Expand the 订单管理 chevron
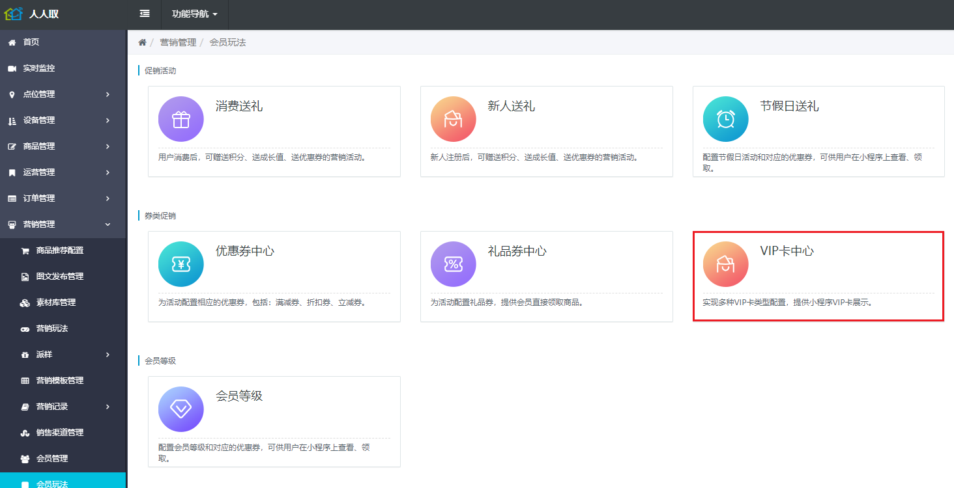 pyautogui.click(x=108, y=198)
